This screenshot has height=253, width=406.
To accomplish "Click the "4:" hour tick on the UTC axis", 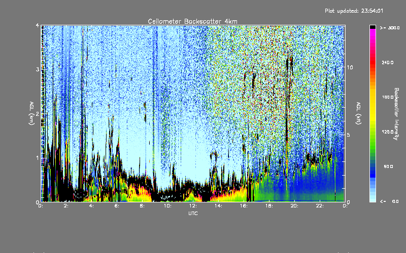I will coord(91,206).
